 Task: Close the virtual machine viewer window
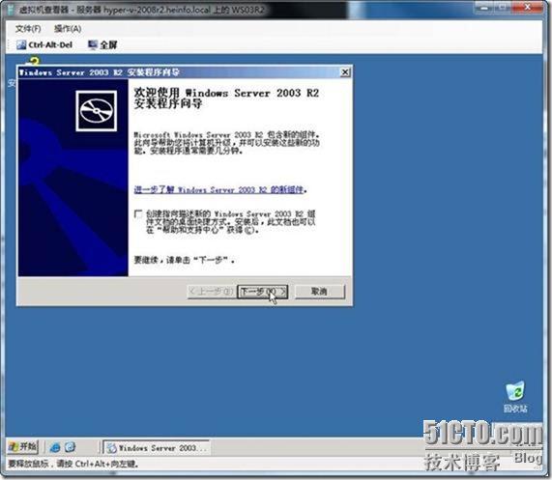click(527, 7)
